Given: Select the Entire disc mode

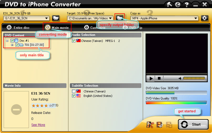Looking at the screenshot, I should tap(9, 27).
